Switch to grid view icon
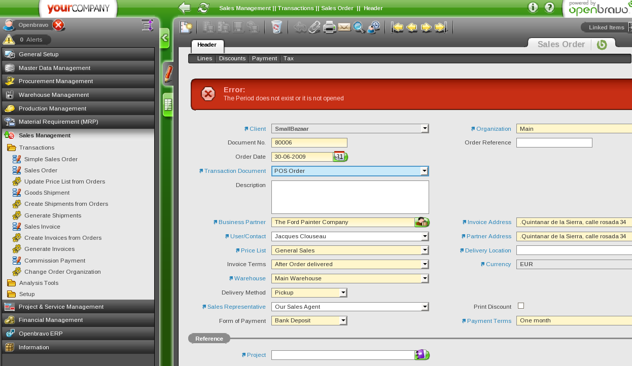Viewport: 632px width, 366px height. coord(168,105)
